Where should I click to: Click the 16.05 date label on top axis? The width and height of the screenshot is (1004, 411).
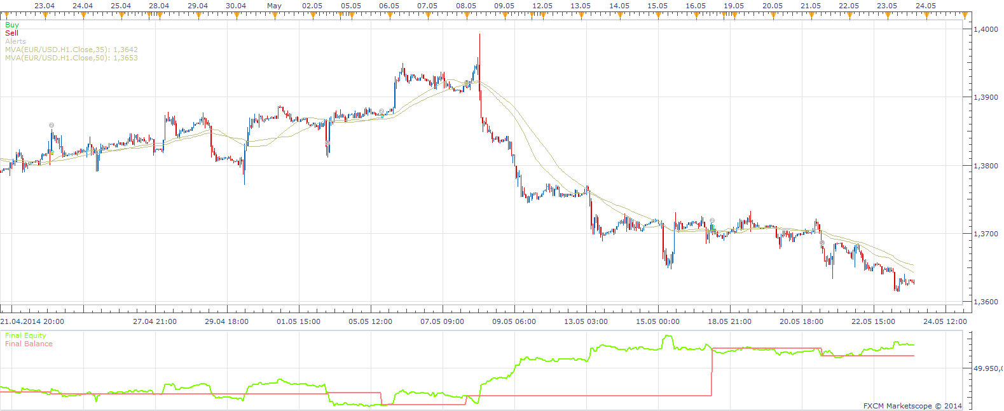696,6
